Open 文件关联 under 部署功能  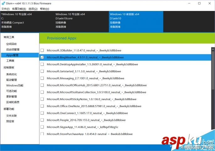[12, 116]
